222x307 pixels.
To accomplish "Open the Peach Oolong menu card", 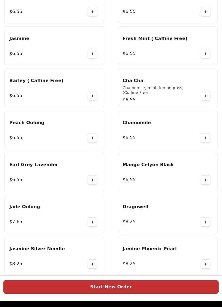I will tap(54, 130).
